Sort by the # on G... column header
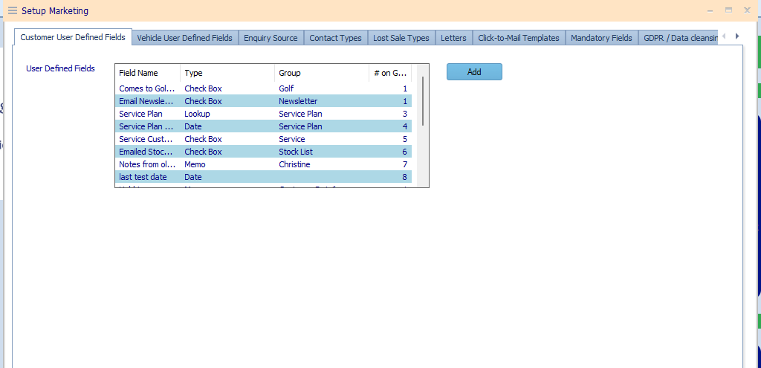The width and height of the screenshot is (761, 368). [390, 73]
